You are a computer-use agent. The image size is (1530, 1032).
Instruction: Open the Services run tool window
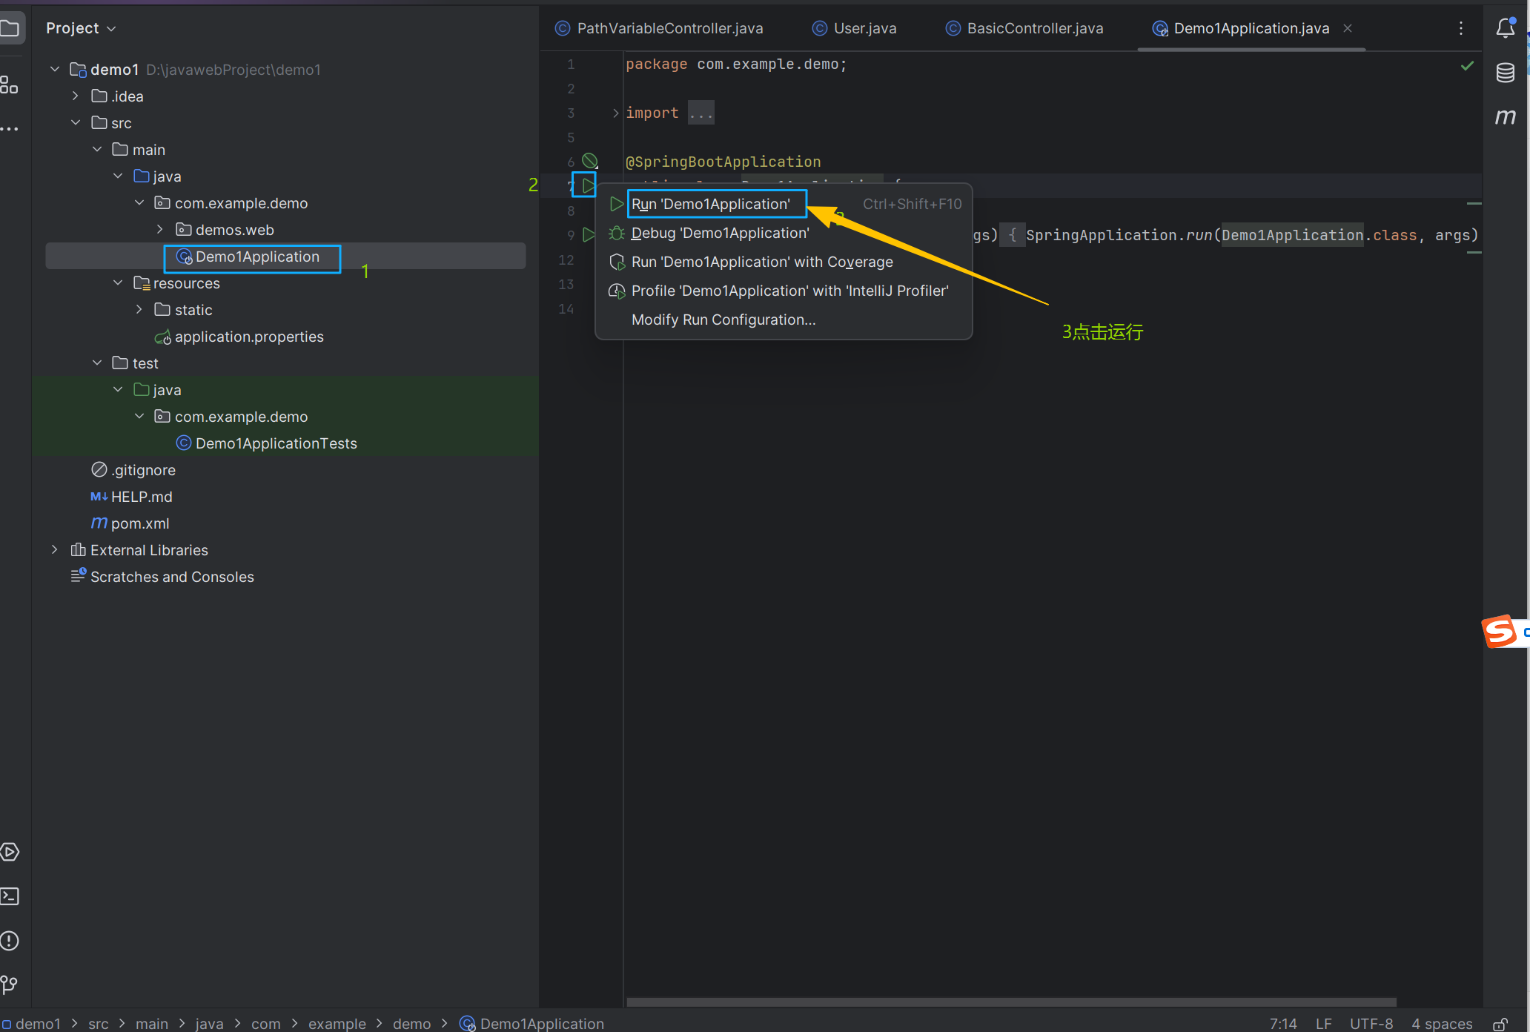(x=10, y=851)
